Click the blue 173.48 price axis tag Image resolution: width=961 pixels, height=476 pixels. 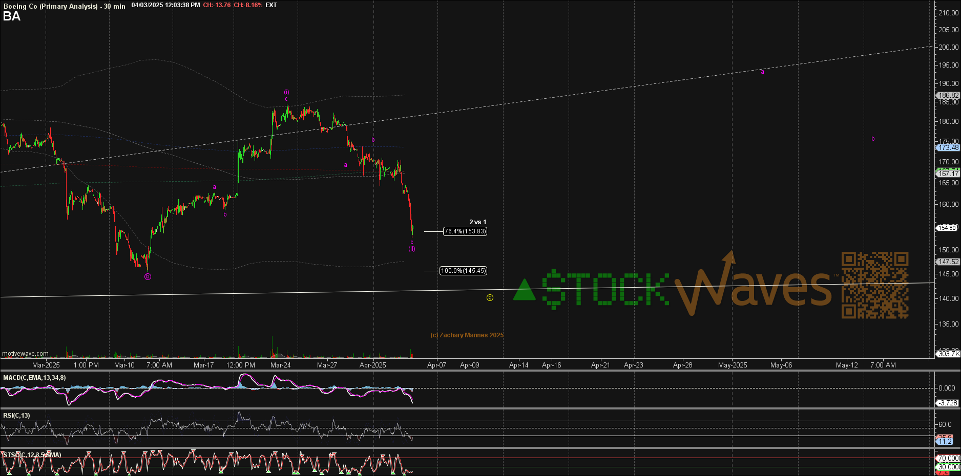948,147
